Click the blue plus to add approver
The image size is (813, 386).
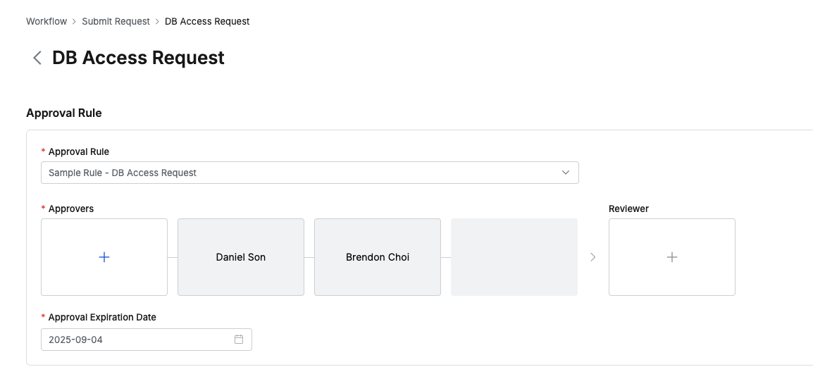(x=104, y=257)
